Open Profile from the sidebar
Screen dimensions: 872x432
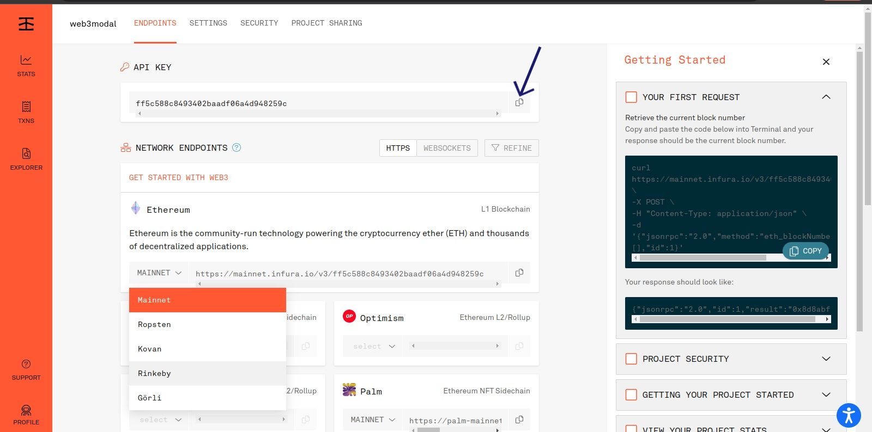[x=26, y=415]
